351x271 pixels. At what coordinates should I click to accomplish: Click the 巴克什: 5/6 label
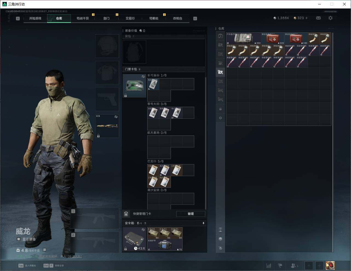pos(156,161)
